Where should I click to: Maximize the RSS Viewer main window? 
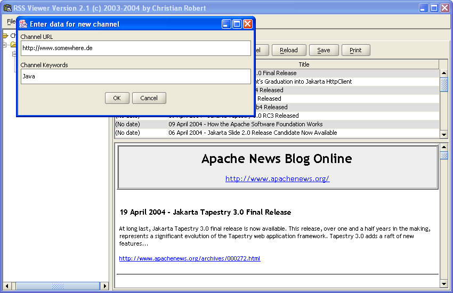coord(434,8)
